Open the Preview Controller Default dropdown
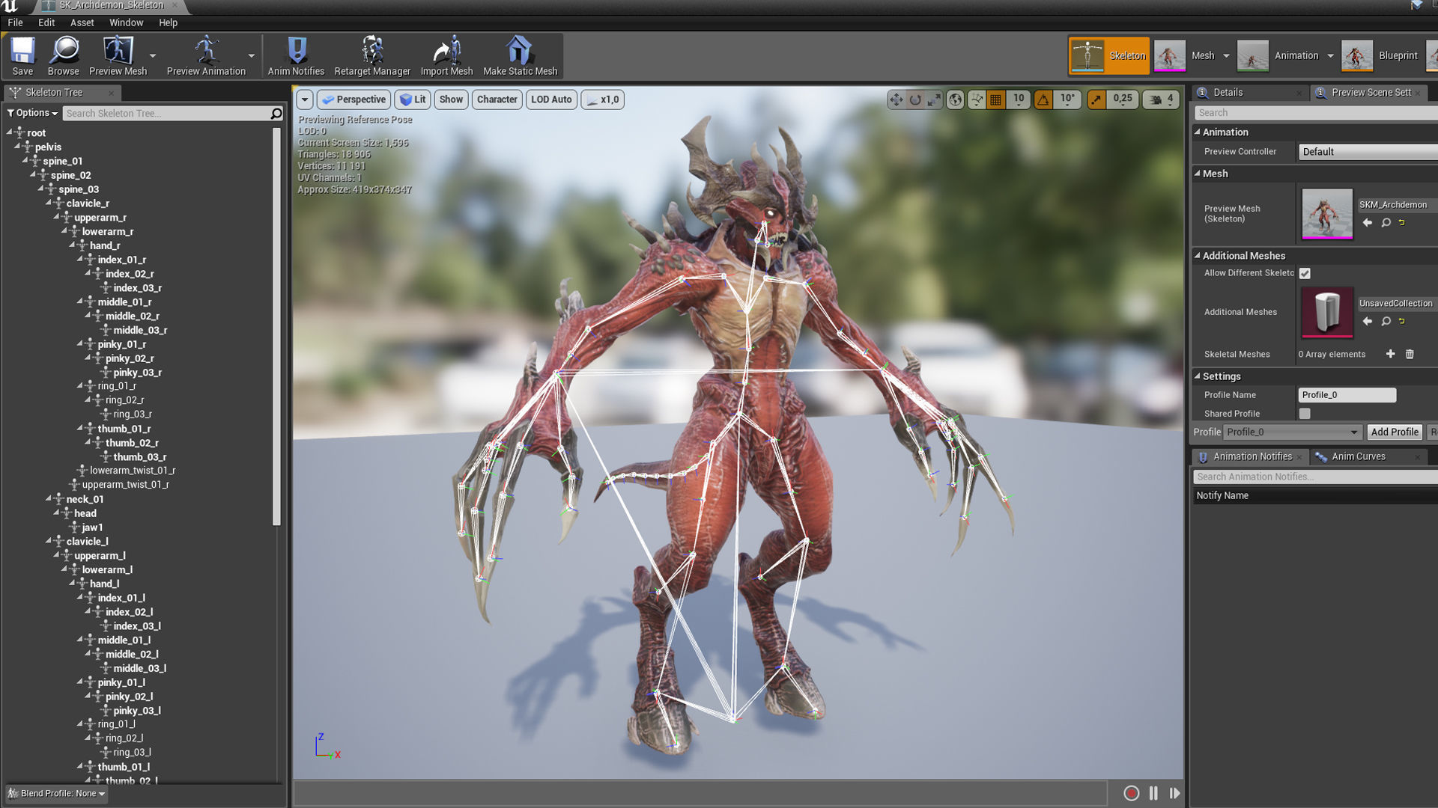 pyautogui.click(x=1368, y=152)
